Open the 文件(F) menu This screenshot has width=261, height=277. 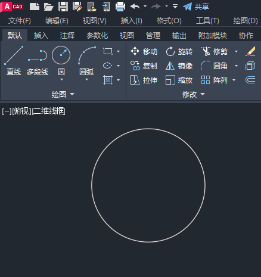tap(20, 21)
